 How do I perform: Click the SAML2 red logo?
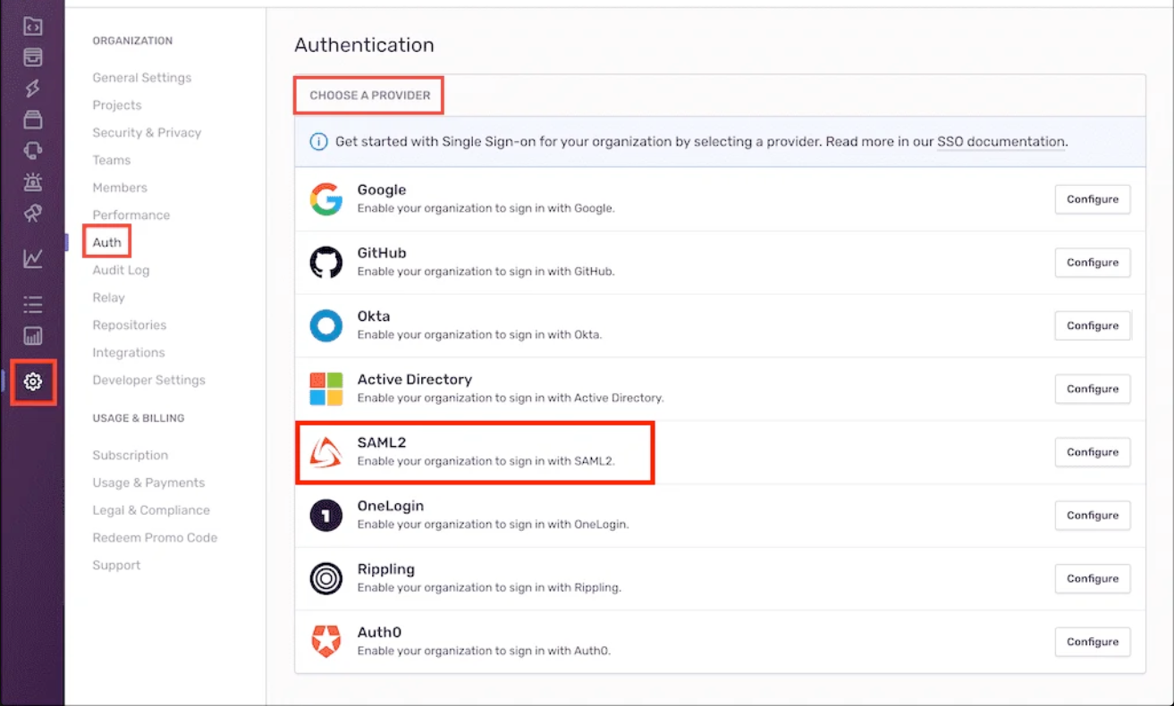pos(326,452)
